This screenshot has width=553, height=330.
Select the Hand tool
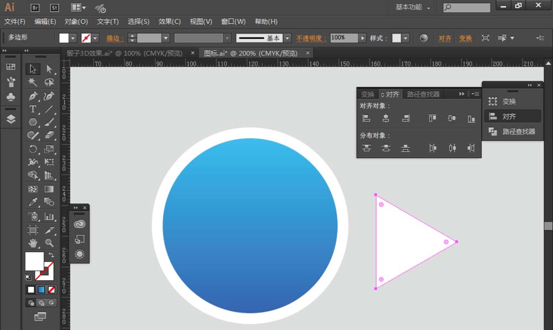[33, 243]
